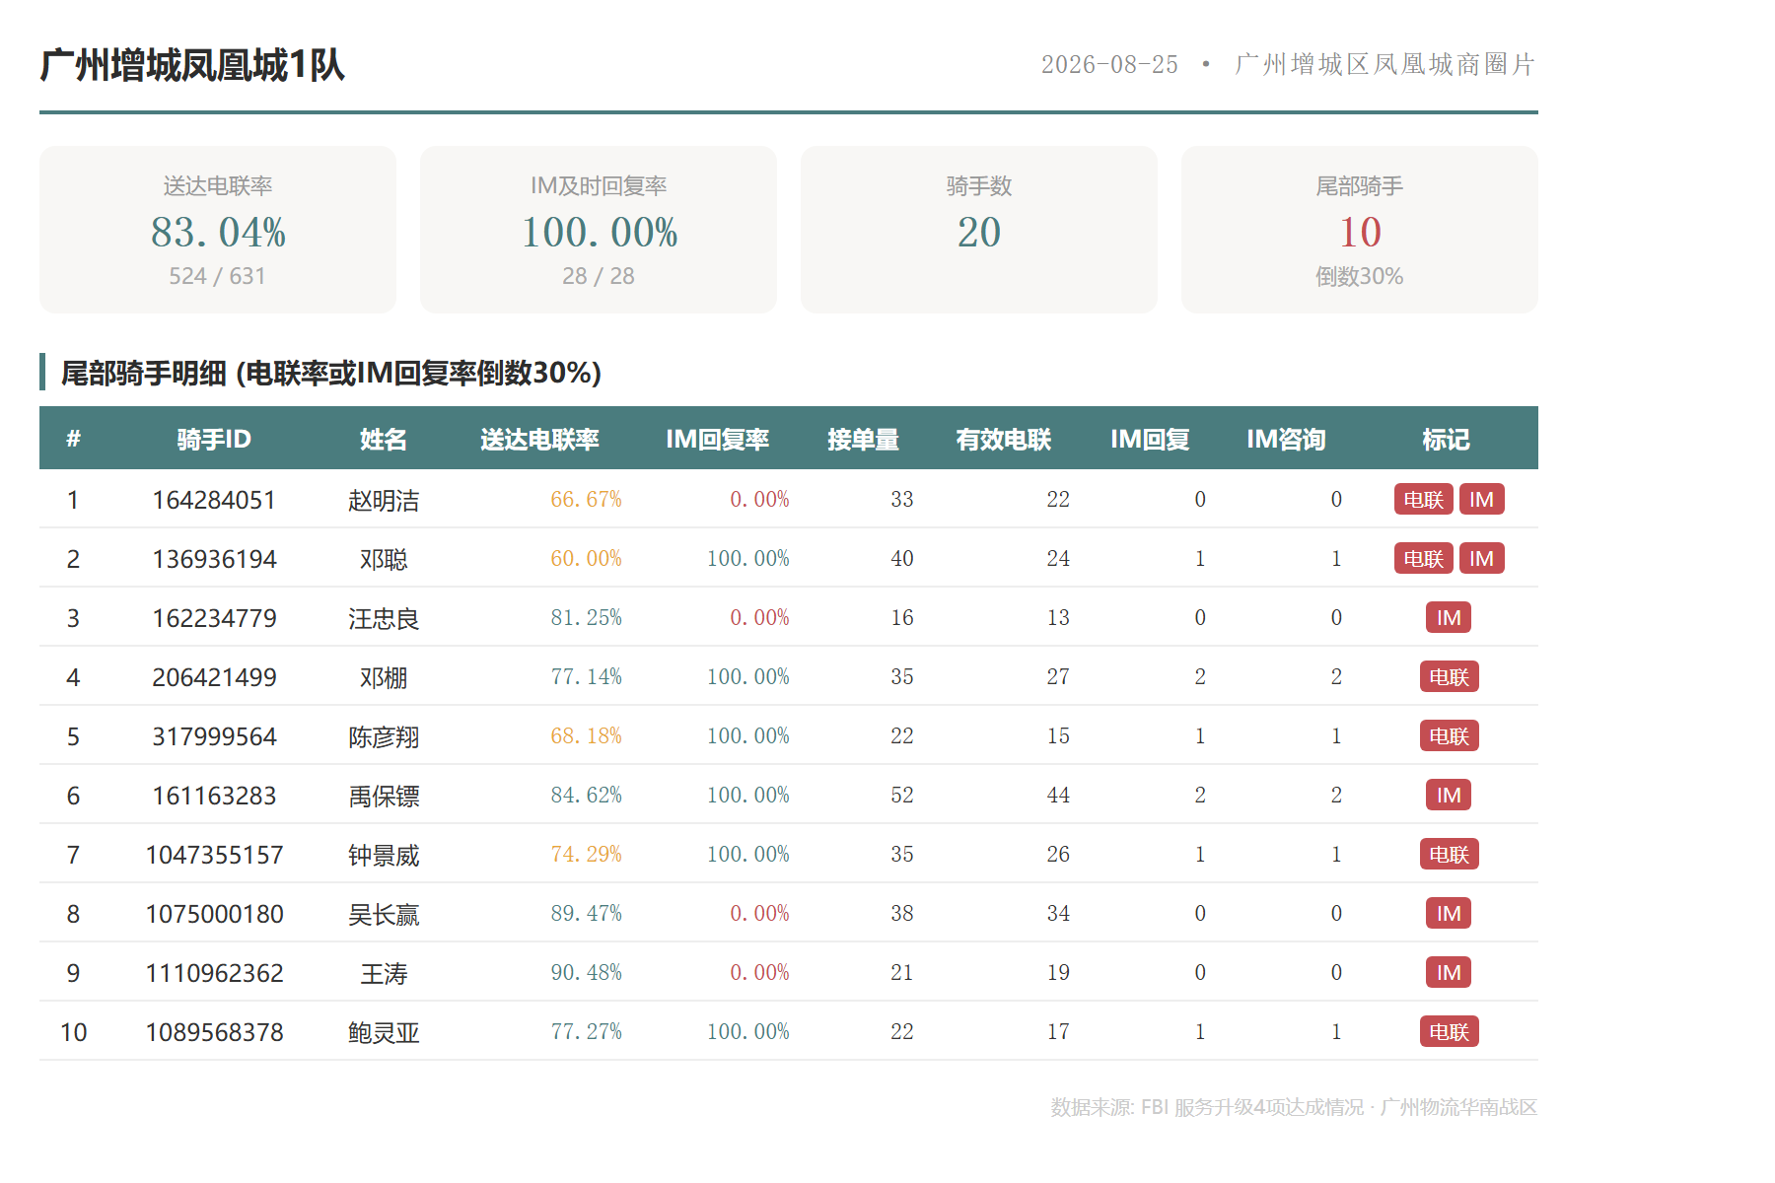Click the name 王涛
Image resolution: width=1775 pixels, height=1183 pixels.
tap(384, 973)
